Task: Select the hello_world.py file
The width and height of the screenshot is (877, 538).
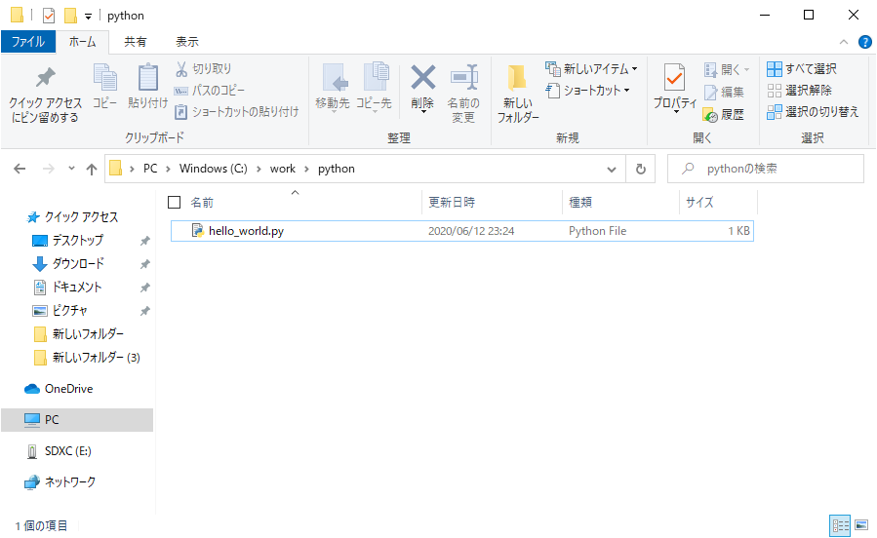Action: tap(246, 231)
